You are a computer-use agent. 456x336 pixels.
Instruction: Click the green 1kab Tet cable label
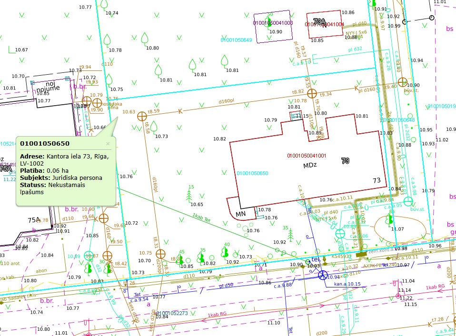pyautogui.click(x=201, y=217)
